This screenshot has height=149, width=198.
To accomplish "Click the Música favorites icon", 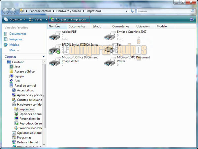I will click(x=6, y=45).
